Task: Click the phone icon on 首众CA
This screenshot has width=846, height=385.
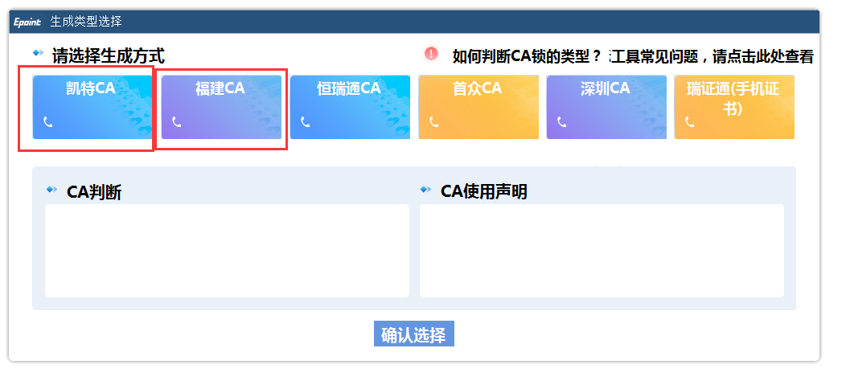Action: point(433,122)
